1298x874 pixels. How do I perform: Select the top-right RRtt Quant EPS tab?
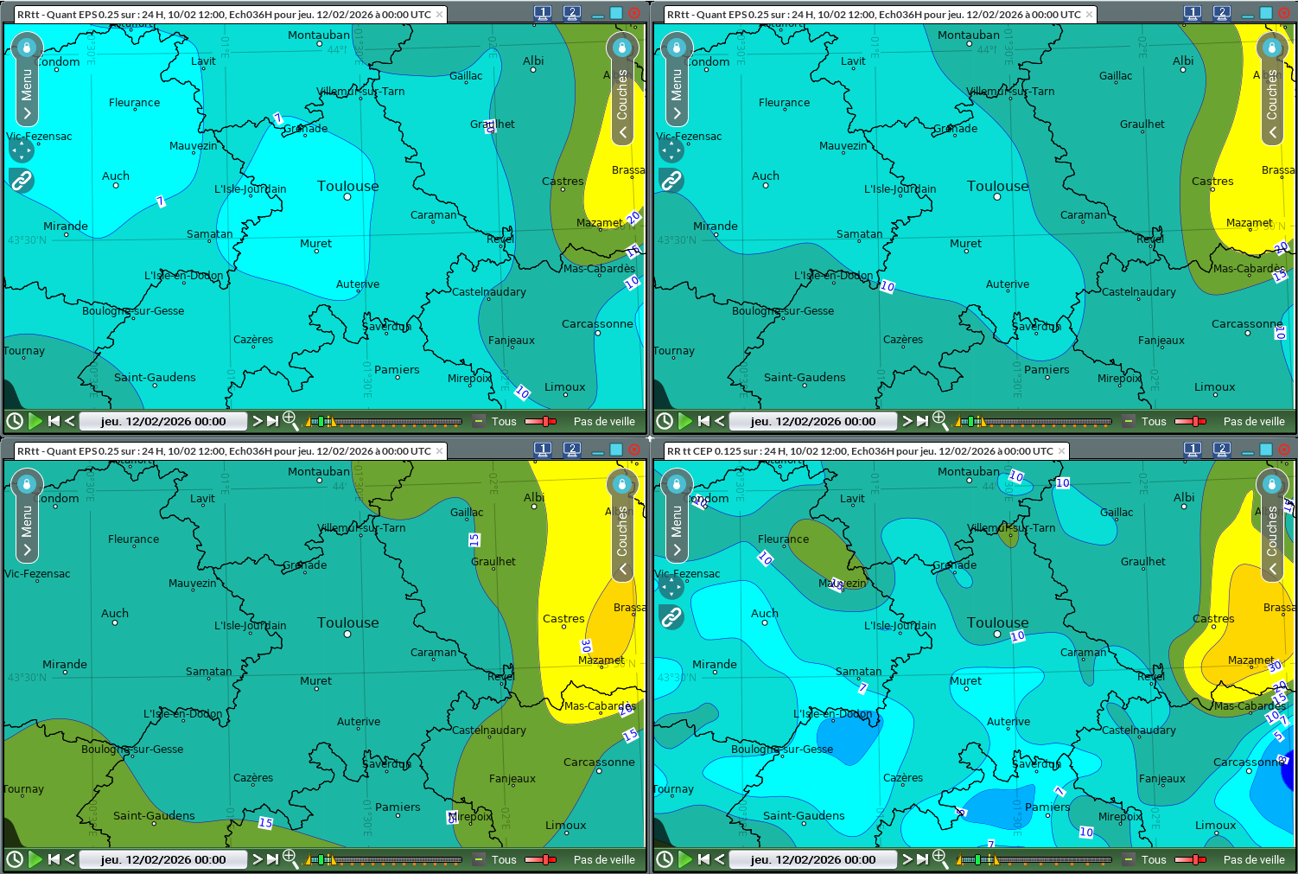[873, 14]
